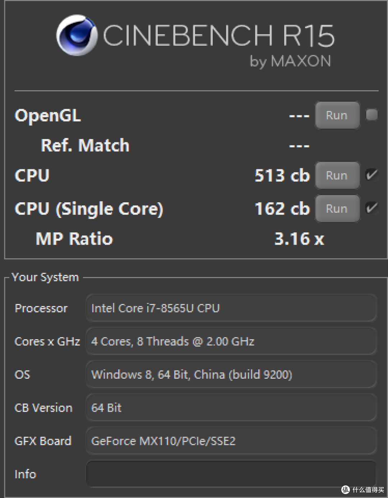Enable the OpenGL test checkbox
Screen dimensions: 388x498
(372, 115)
